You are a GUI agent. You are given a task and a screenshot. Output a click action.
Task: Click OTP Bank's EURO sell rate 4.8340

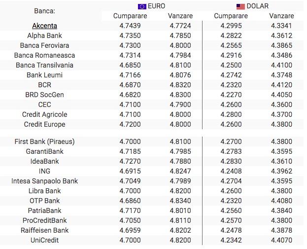(x=181, y=201)
